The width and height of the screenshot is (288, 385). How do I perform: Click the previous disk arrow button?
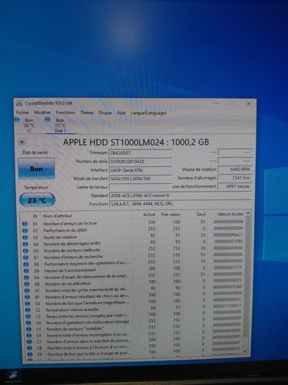[22, 142]
